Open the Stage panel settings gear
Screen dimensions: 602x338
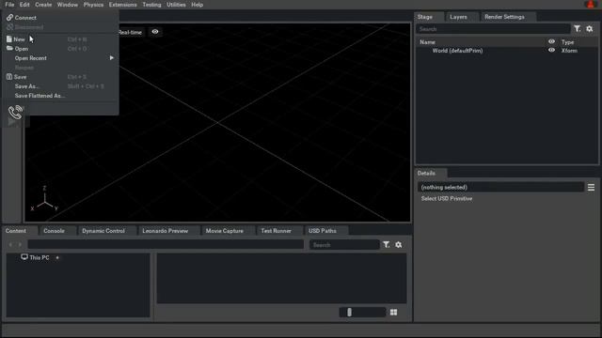click(590, 29)
